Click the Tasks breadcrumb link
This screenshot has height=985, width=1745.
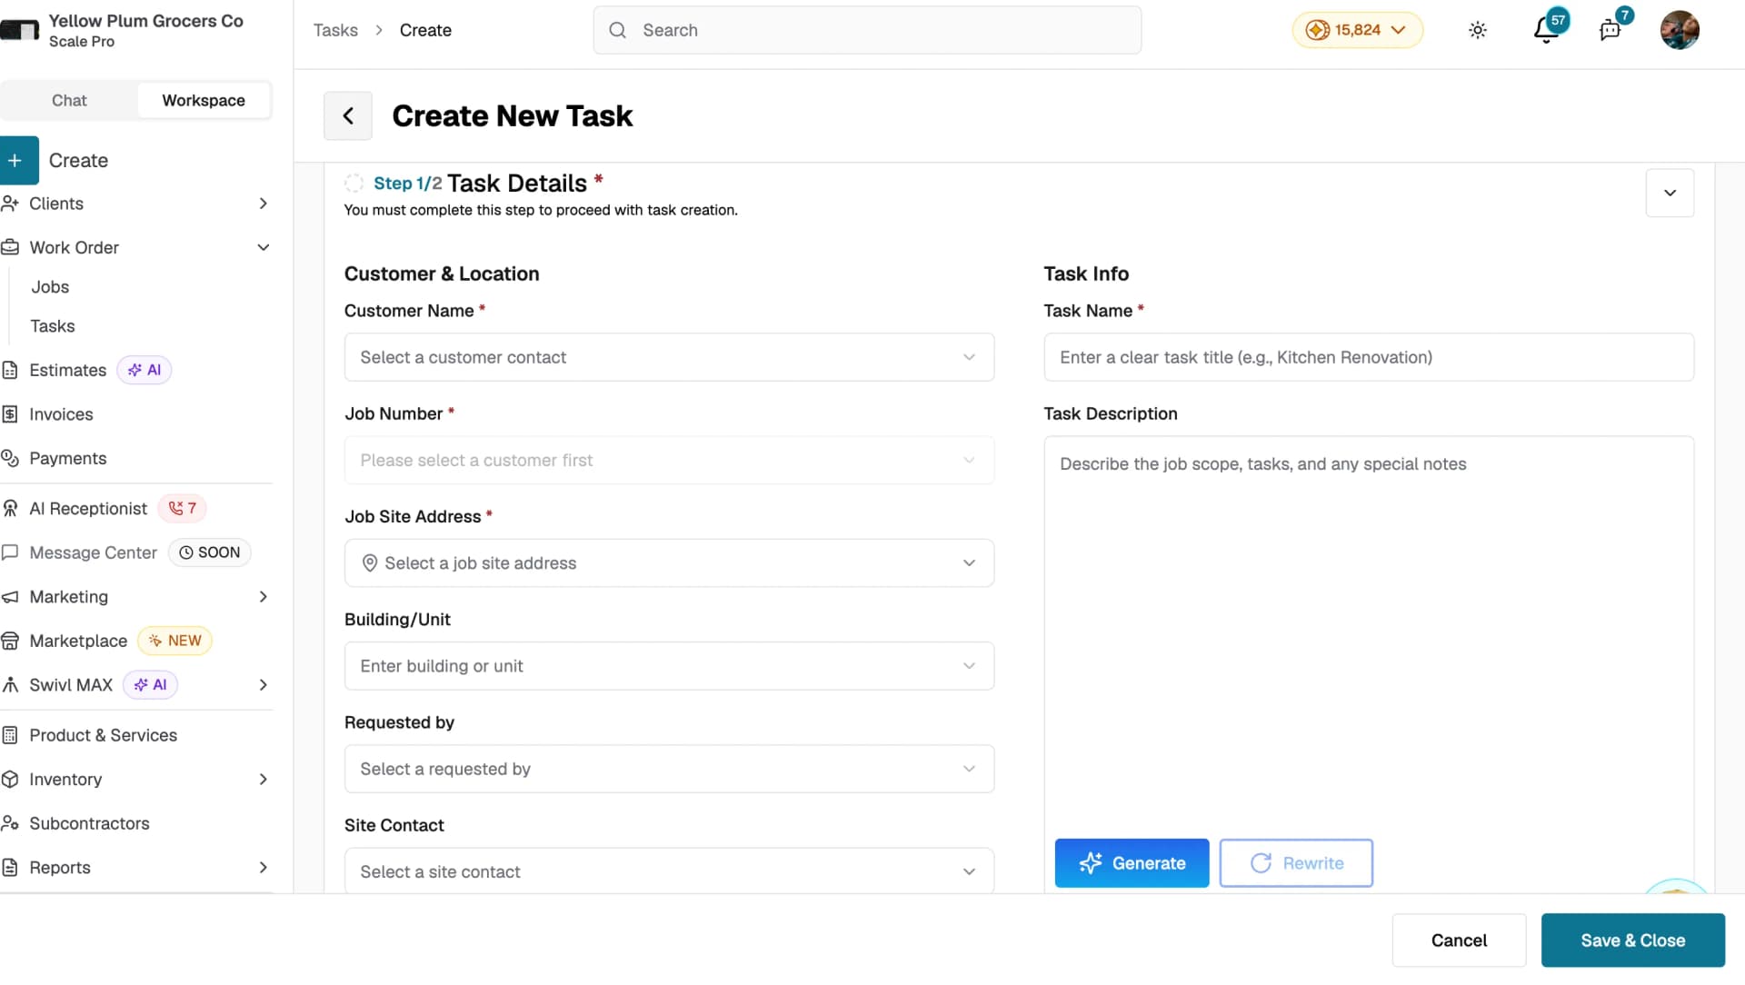[x=335, y=30]
